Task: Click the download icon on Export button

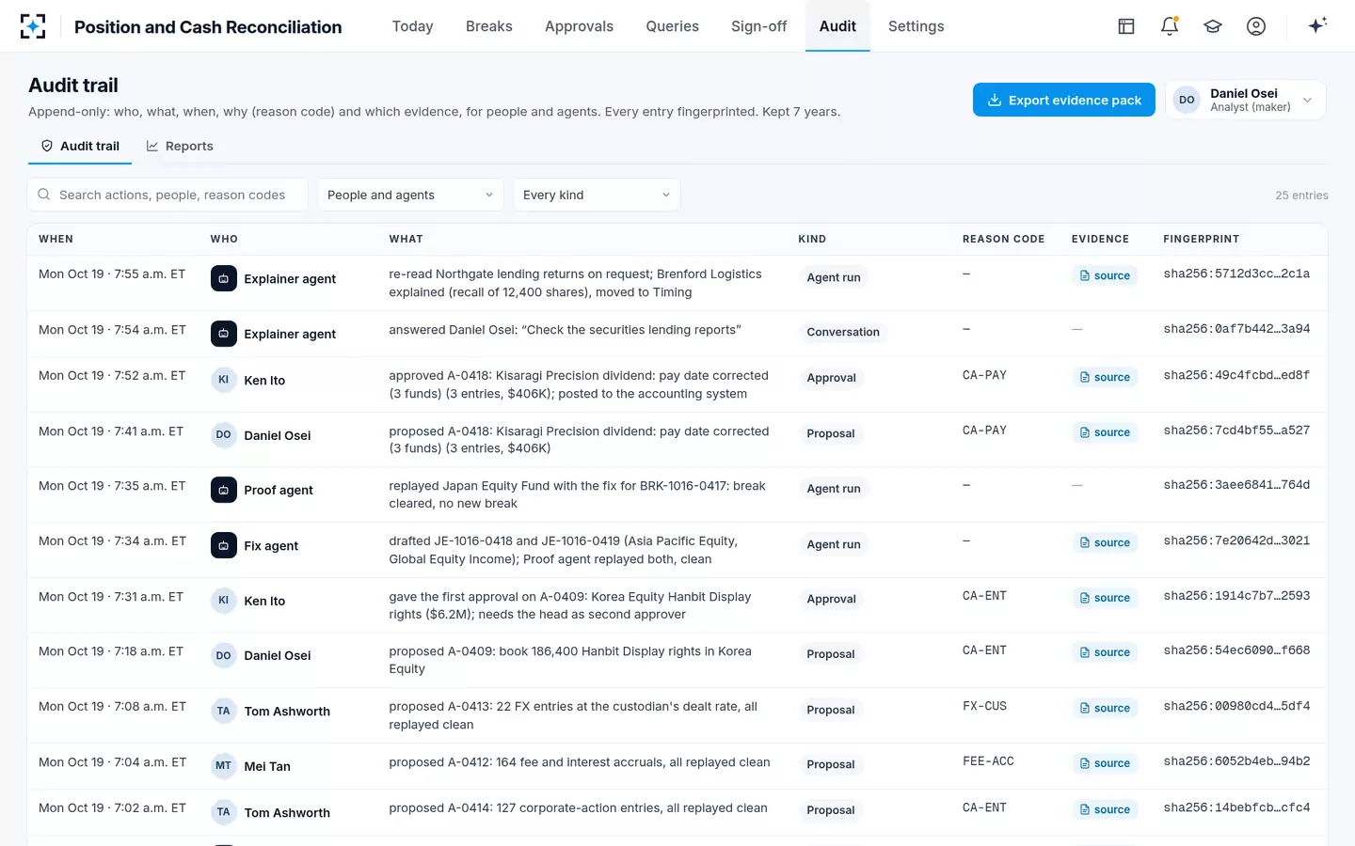Action: pyautogui.click(x=994, y=100)
